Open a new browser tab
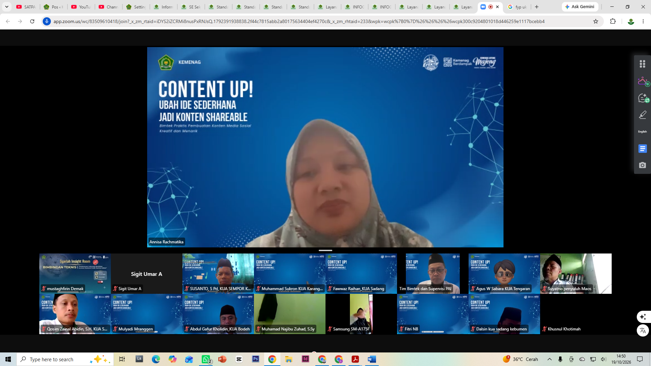The height and width of the screenshot is (366, 651). pos(536,7)
